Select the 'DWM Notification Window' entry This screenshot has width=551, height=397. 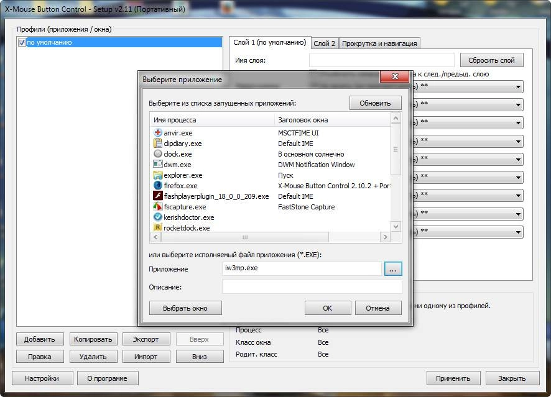click(317, 165)
